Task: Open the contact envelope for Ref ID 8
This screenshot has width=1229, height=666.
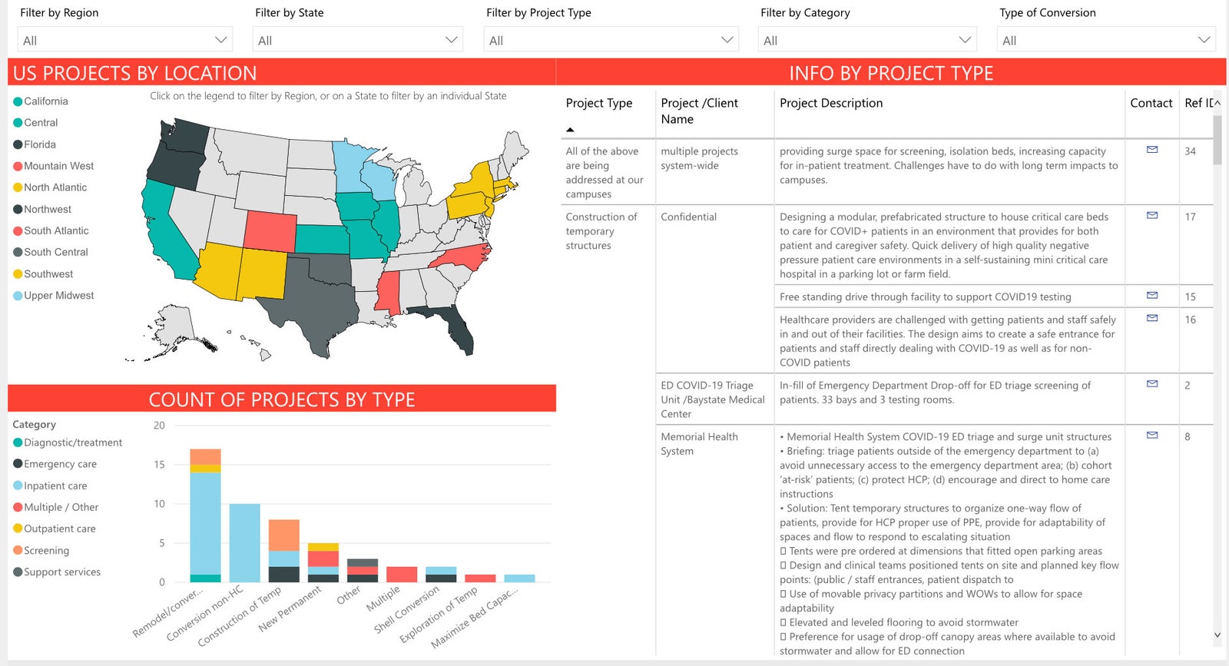Action: (x=1152, y=435)
